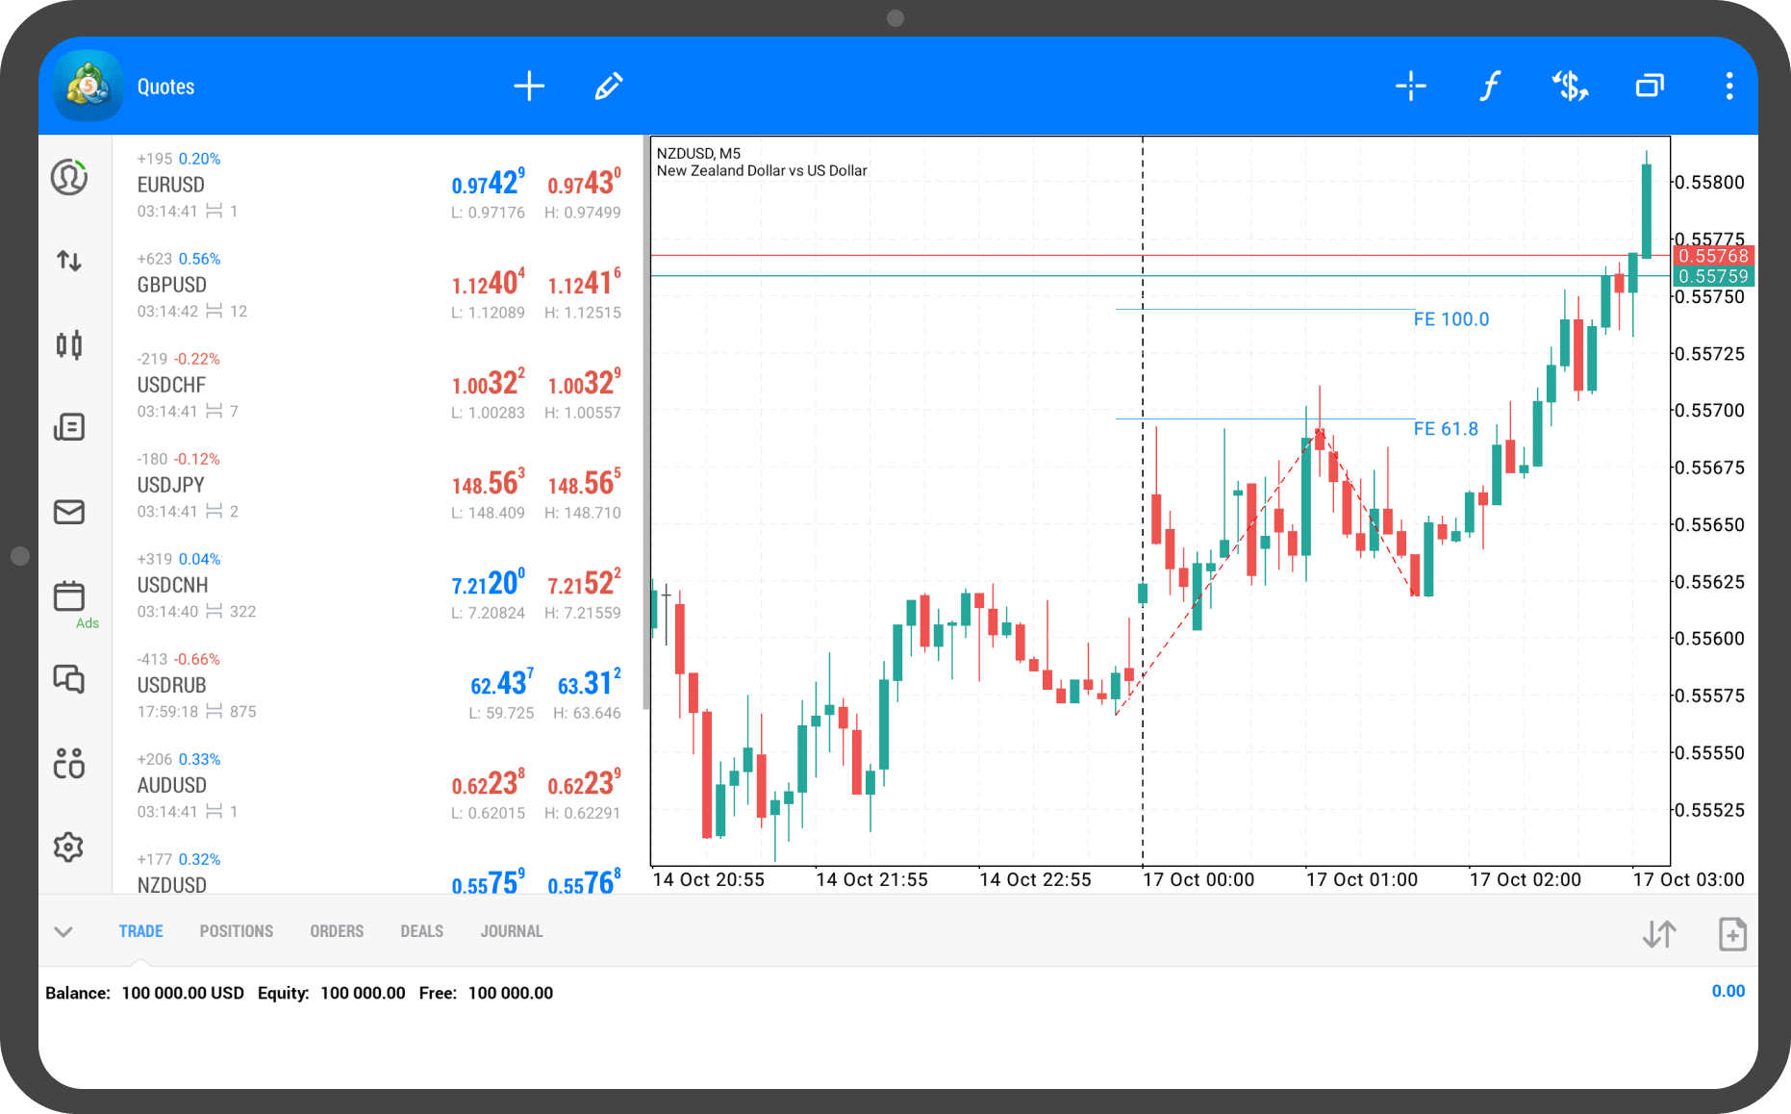
Task: Open the pencil edit quotes icon
Action: 608,87
